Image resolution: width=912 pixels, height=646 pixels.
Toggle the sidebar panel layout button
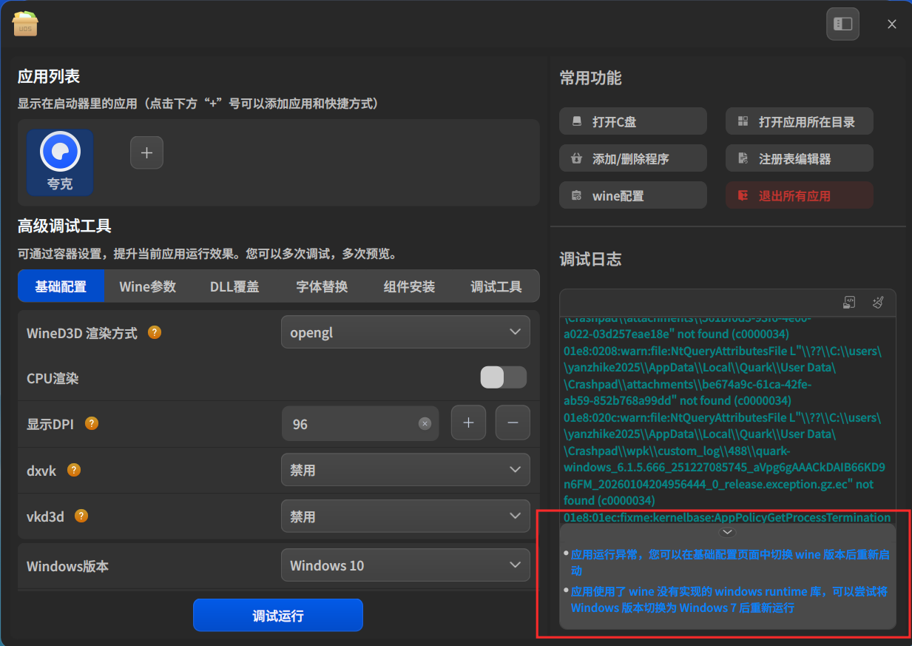(843, 24)
